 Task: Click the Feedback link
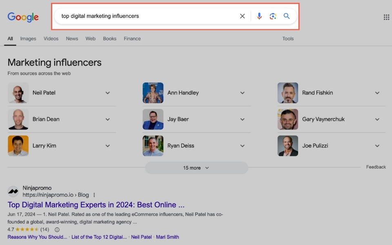click(376, 167)
